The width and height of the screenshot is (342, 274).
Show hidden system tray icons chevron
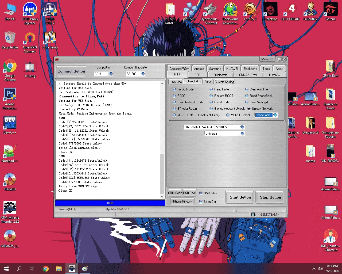(314, 269)
